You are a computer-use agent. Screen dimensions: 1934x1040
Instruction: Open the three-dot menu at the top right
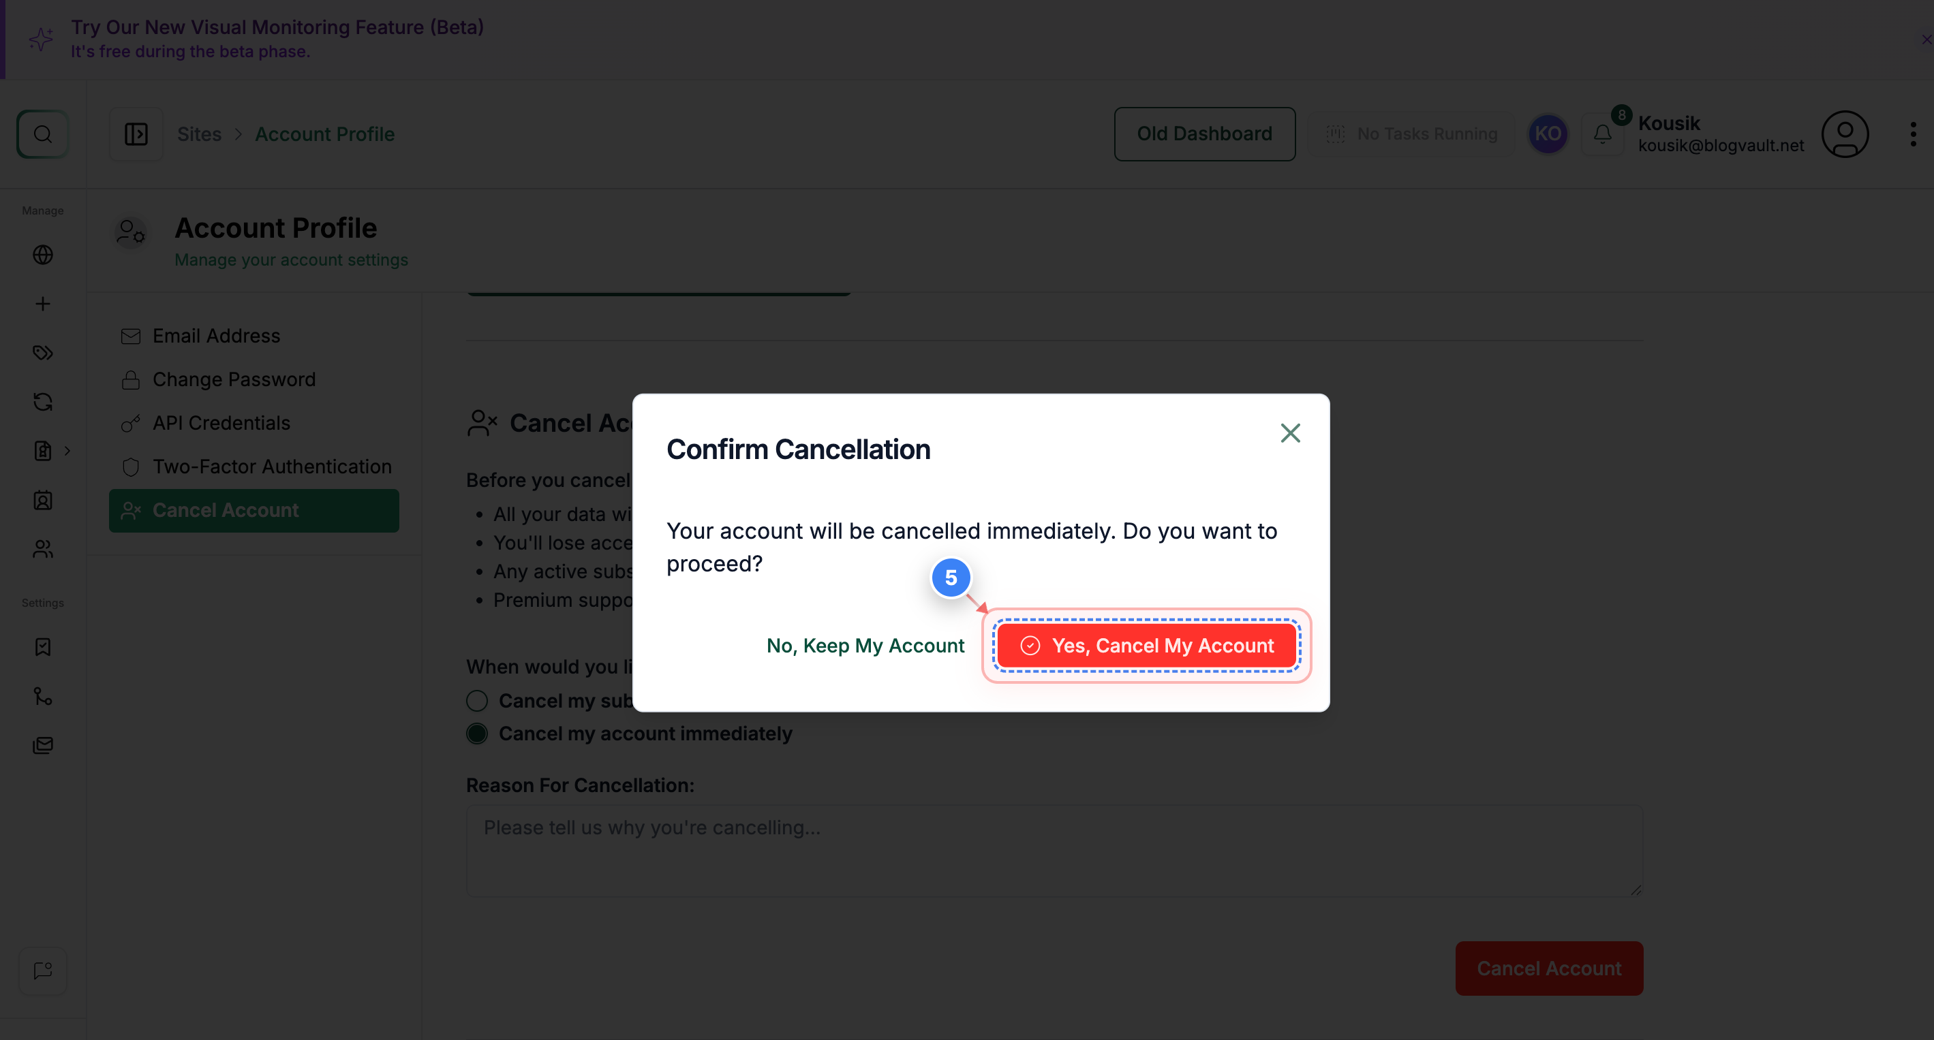[1912, 133]
